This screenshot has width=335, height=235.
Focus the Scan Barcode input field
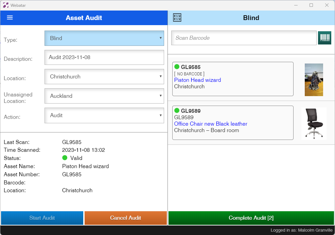(x=244, y=38)
